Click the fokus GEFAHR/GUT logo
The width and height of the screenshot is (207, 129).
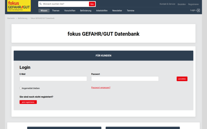click(19, 6)
